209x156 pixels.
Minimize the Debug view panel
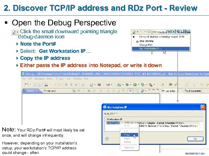[x=154, y=90]
